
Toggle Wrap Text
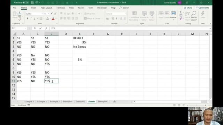90,14
